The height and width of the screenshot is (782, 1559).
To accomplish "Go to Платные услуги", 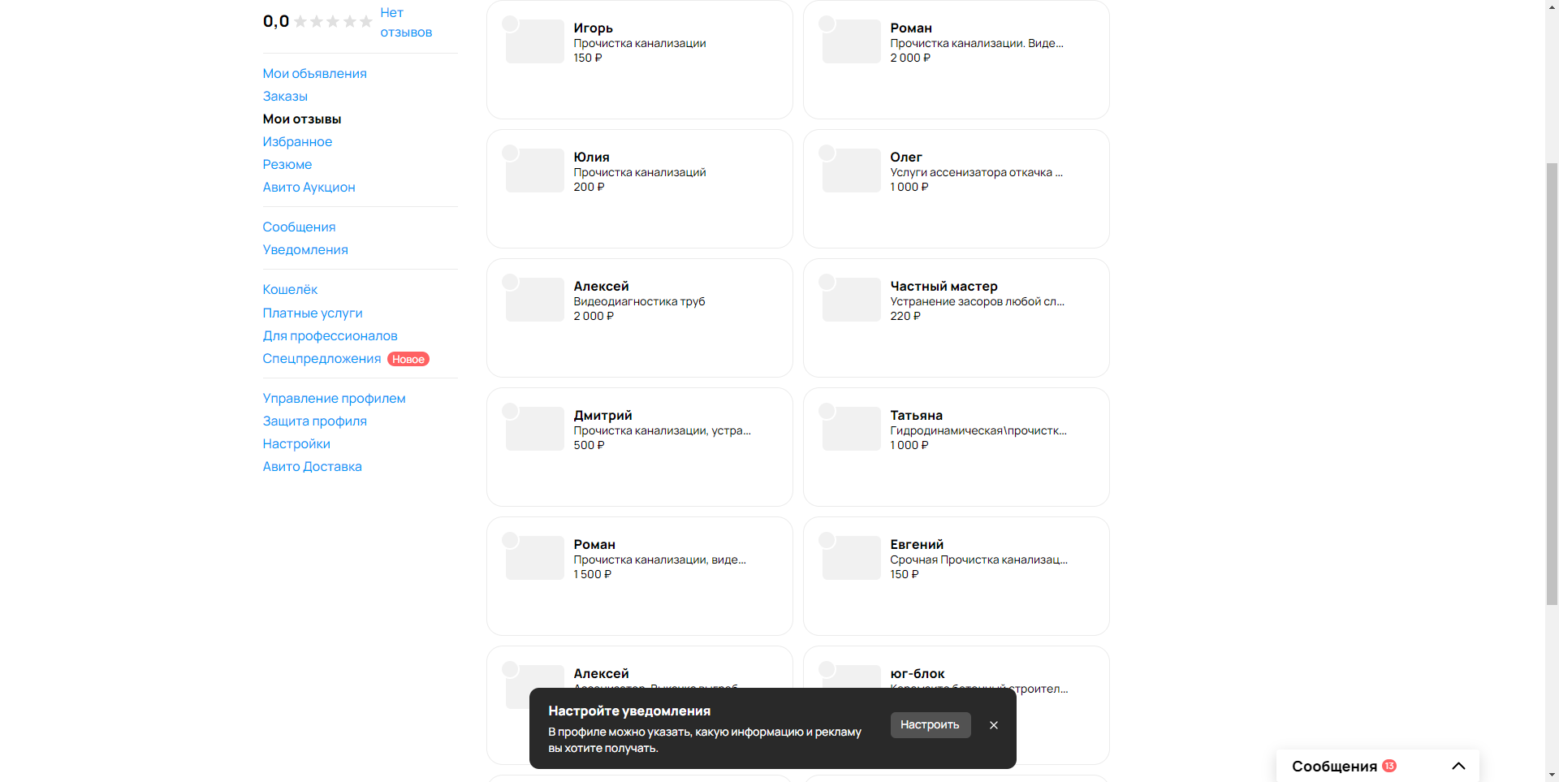I will tap(313, 313).
